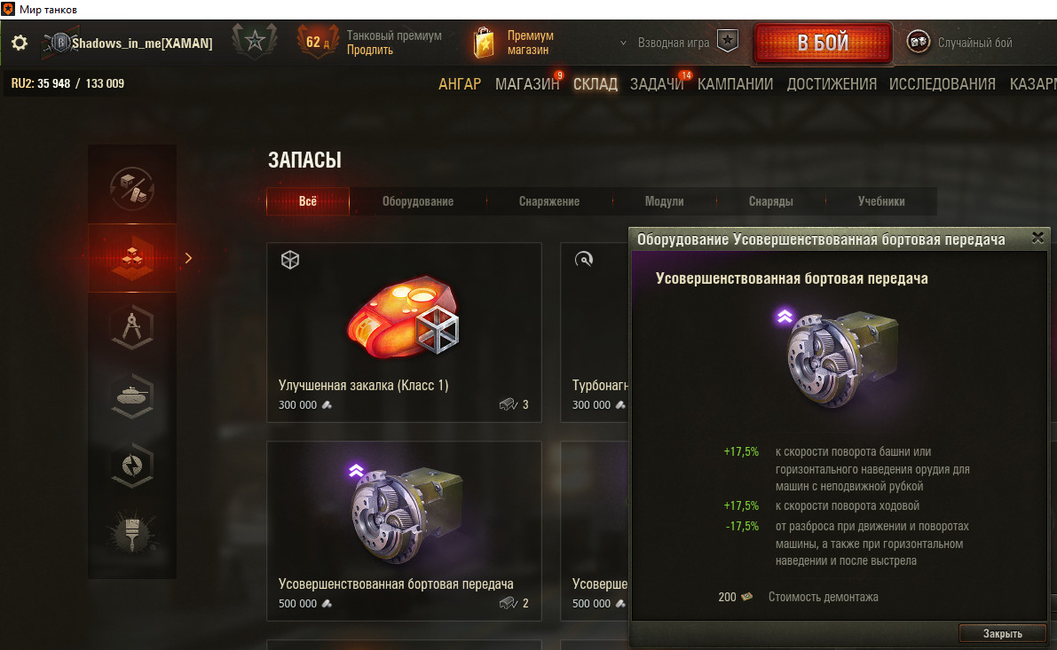This screenshot has width=1057, height=650.
Task: Open the ЗАДАЧИ menu item
Action: [657, 84]
